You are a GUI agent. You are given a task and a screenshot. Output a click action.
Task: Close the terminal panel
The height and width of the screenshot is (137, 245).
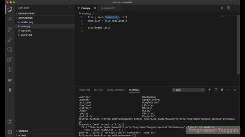tap(235, 90)
